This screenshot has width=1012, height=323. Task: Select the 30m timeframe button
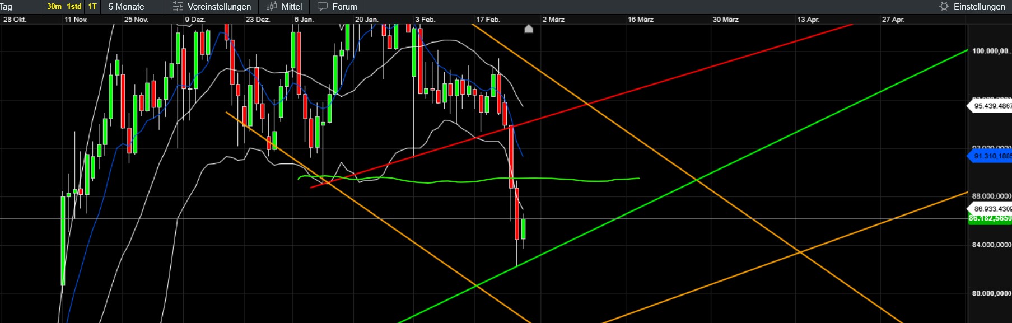tap(54, 7)
